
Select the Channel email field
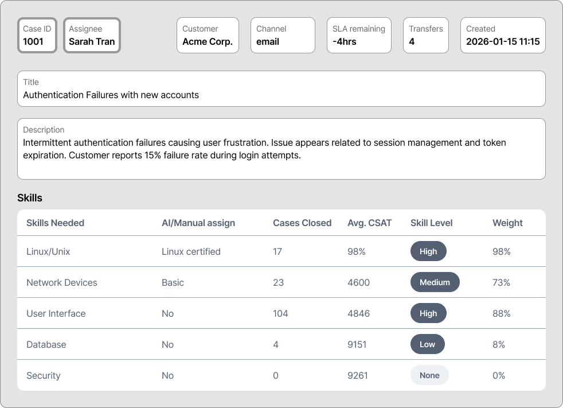[x=283, y=35]
